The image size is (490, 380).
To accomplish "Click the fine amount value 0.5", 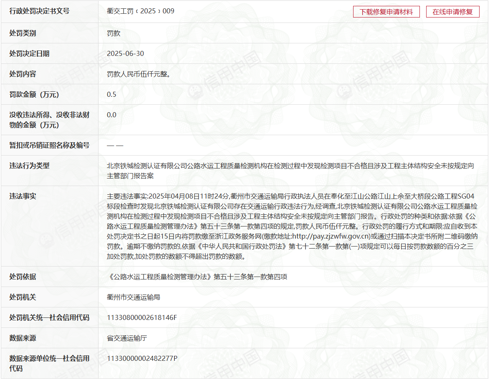I will 111,94.
